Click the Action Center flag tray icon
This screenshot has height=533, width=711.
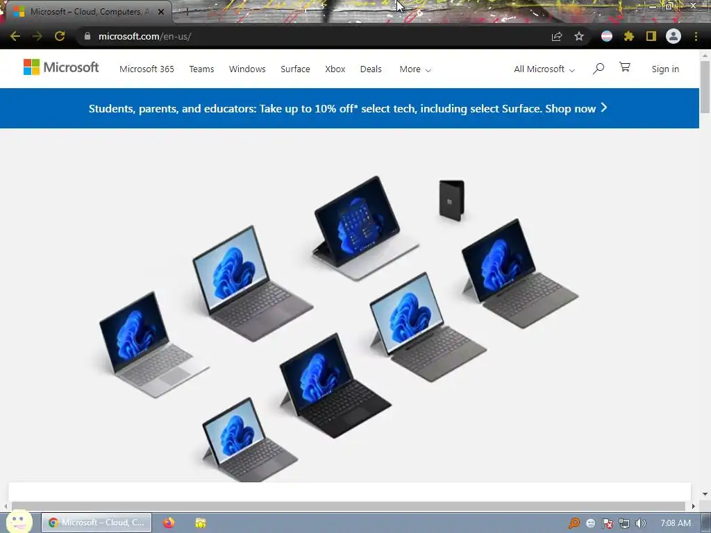(x=607, y=523)
